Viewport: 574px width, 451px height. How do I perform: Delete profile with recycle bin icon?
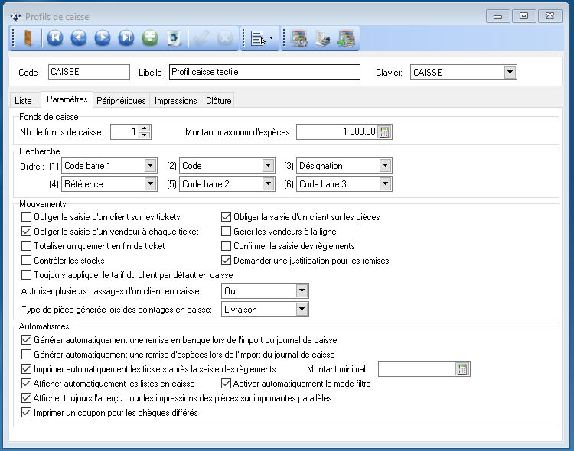[174, 37]
